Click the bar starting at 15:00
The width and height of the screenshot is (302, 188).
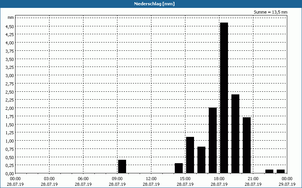(190, 155)
